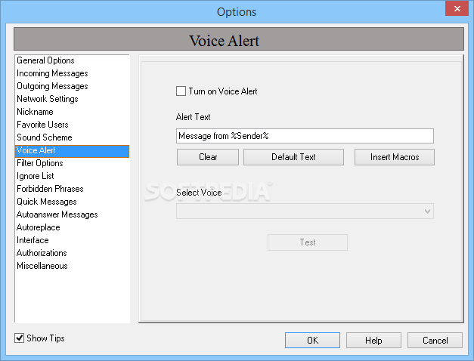
Task: Open Autoanswer Messages category
Action: click(72, 214)
